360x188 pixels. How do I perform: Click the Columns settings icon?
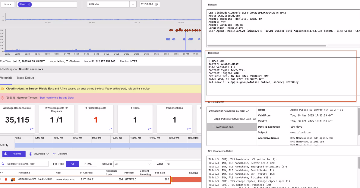tap(54, 154)
